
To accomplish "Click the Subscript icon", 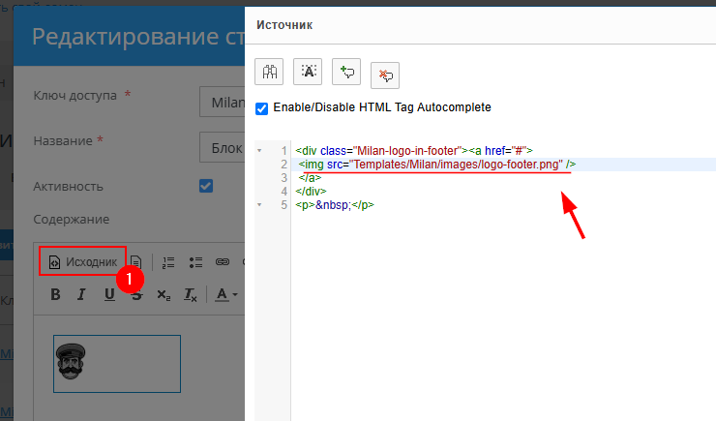I will (164, 294).
